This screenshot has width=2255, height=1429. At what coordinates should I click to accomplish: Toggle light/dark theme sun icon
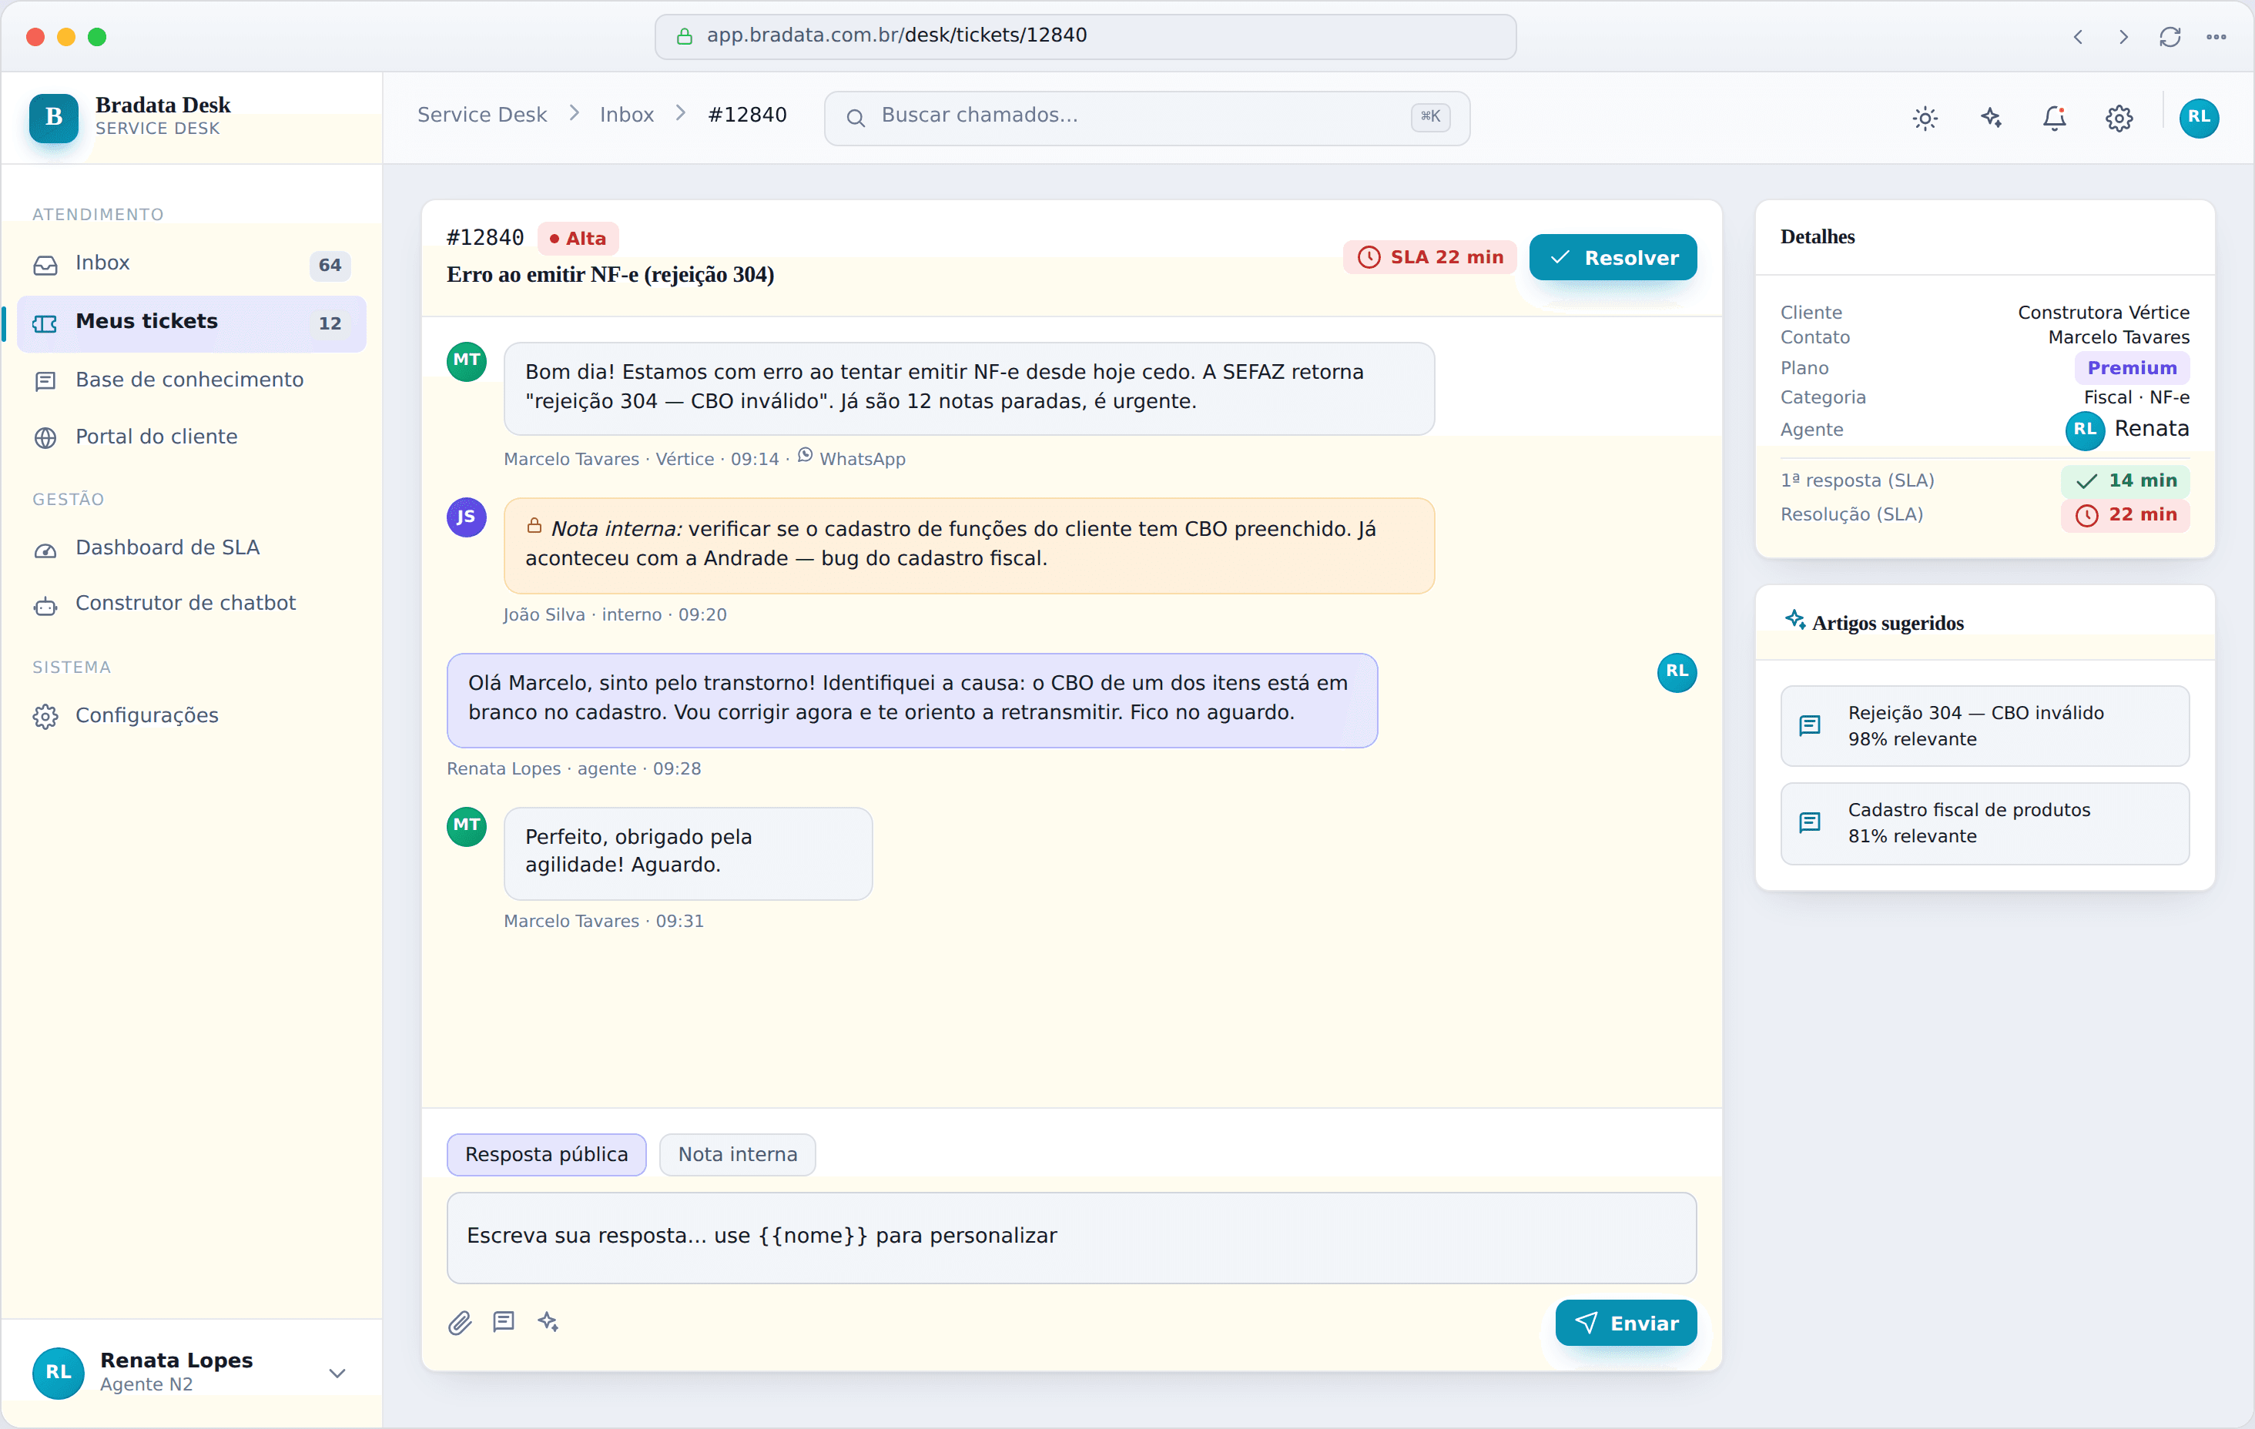[x=1925, y=118]
